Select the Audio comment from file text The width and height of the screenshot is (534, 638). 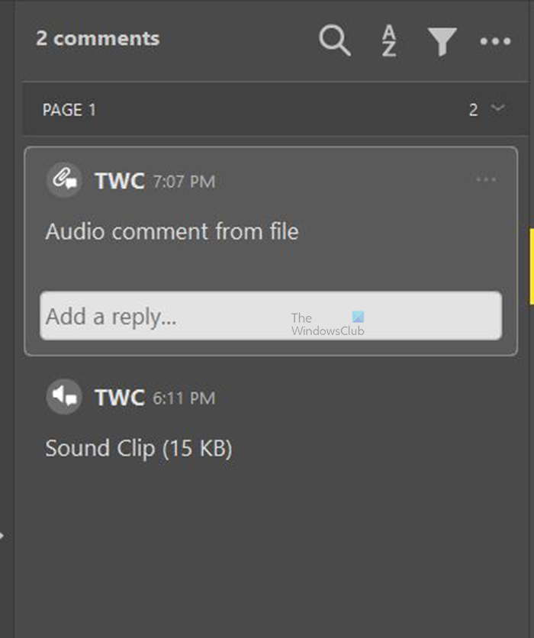tap(172, 231)
